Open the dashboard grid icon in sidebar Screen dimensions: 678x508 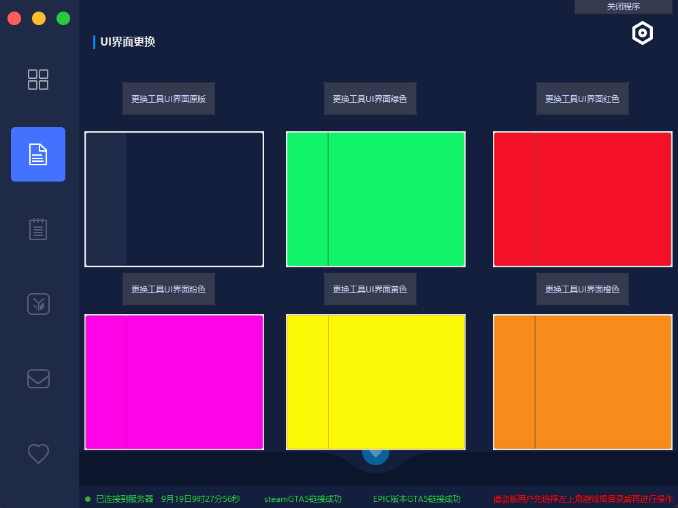(38, 80)
